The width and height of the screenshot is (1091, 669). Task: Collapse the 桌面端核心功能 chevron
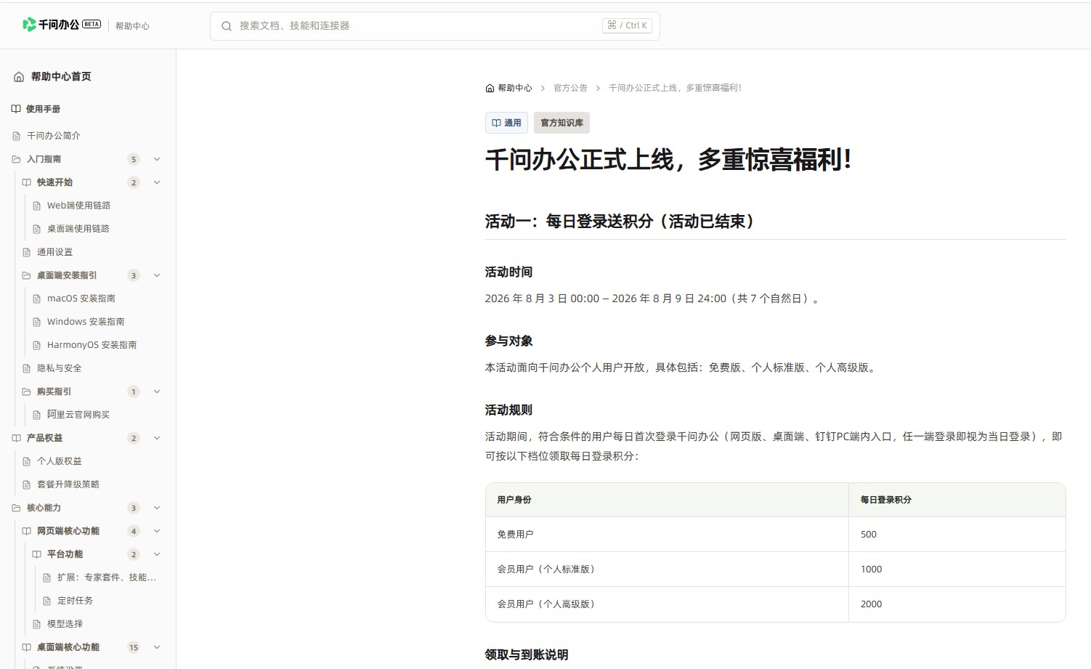coord(157,647)
